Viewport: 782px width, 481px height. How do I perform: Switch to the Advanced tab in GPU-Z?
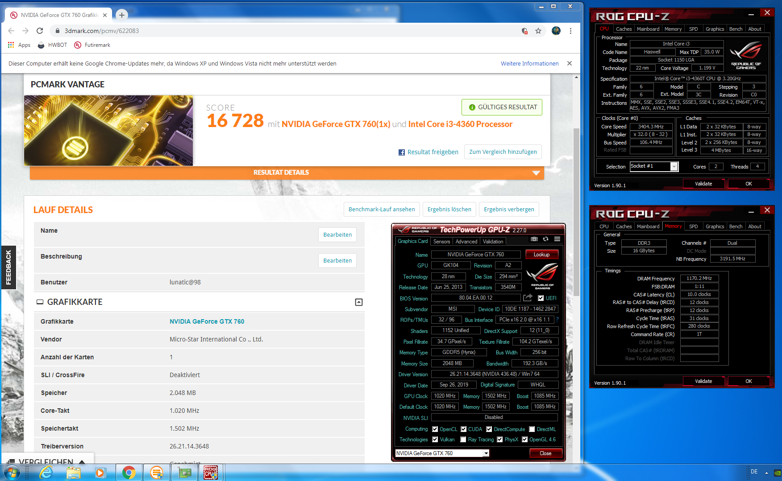click(x=466, y=242)
